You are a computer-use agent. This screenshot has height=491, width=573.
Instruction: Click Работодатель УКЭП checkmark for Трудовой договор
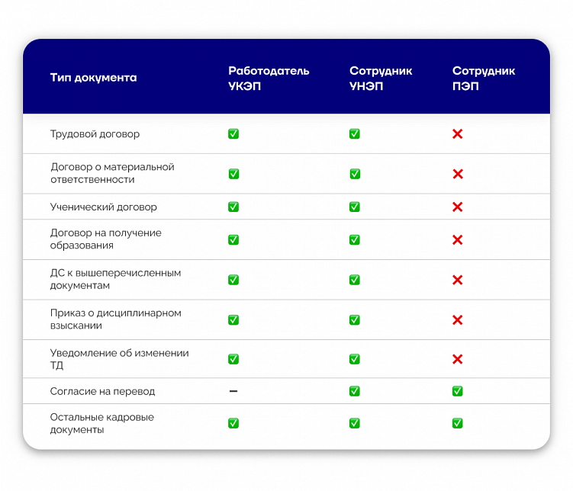click(x=233, y=134)
